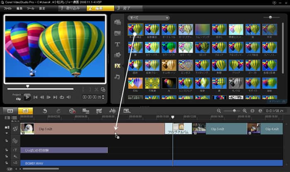Open the Audio library music-note icon
This screenshot has width=290, height=172.
coord(117,76)
